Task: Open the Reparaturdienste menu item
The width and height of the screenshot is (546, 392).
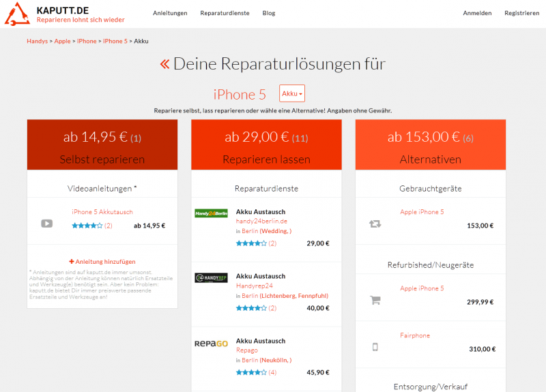Action: click(225, 13)
